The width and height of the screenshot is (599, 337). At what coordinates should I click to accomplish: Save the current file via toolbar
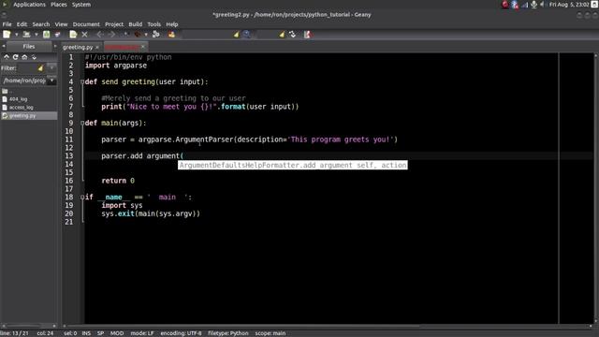(x=46, y=35)
